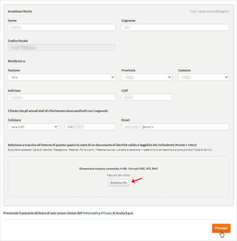Click the phone prefix dropdown chevron

(56, 127)
